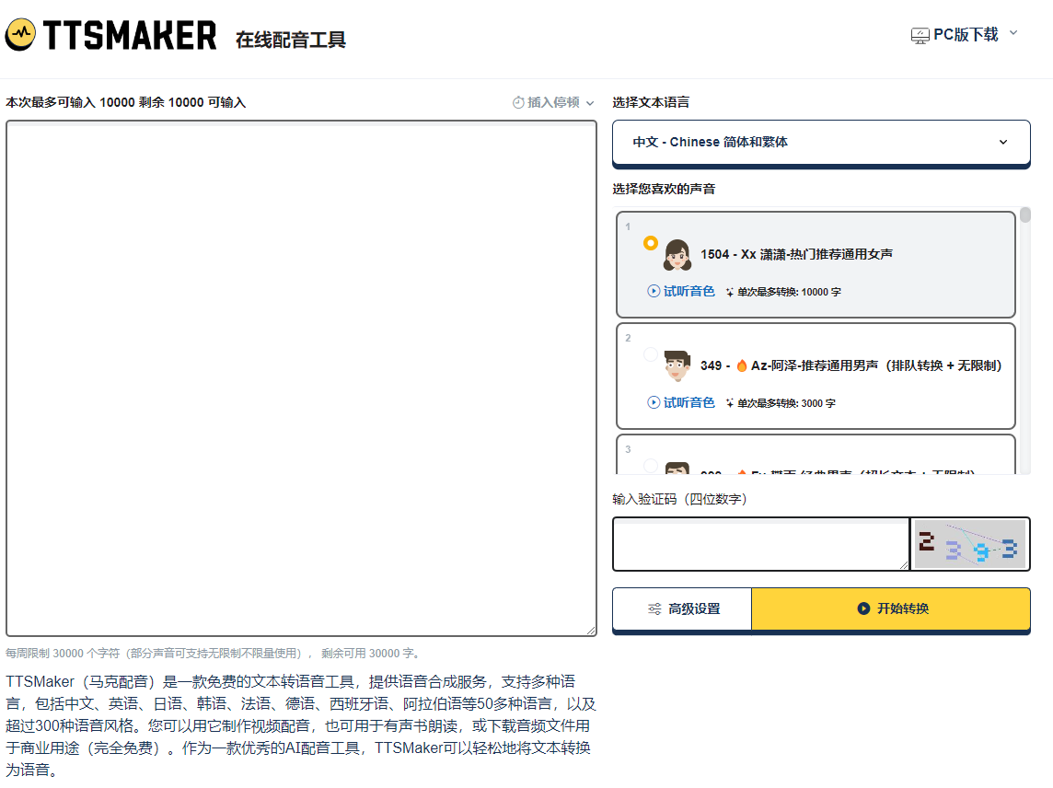Open the 插入停顿 dropdown

pos(553,102)
